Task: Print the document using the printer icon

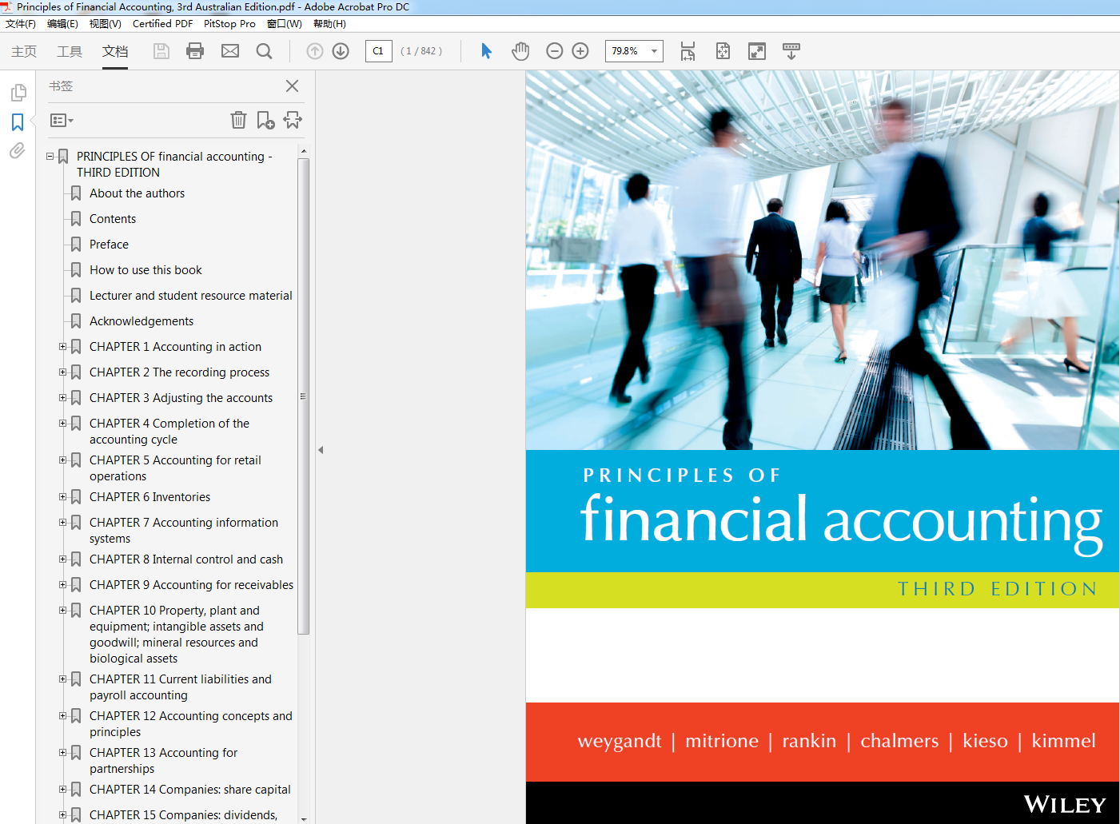Action: (x=195, y=51)
